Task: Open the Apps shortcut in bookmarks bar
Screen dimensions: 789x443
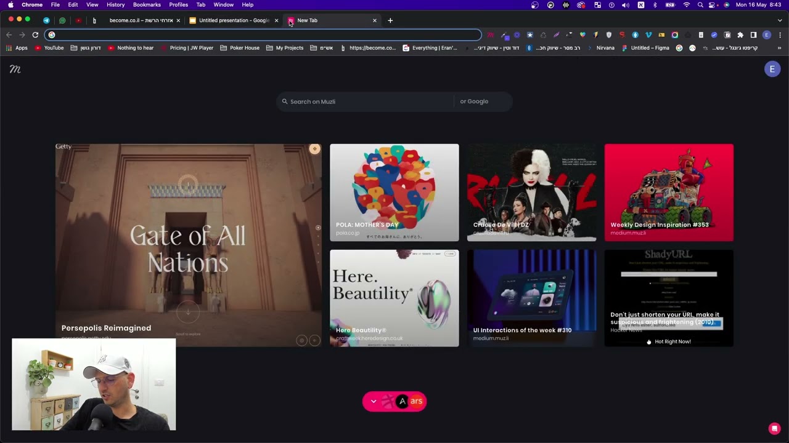Action: tap(17, 48)
